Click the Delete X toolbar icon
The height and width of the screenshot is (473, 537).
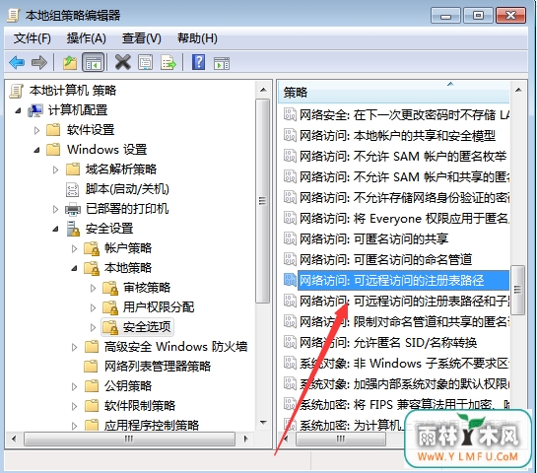123,62
